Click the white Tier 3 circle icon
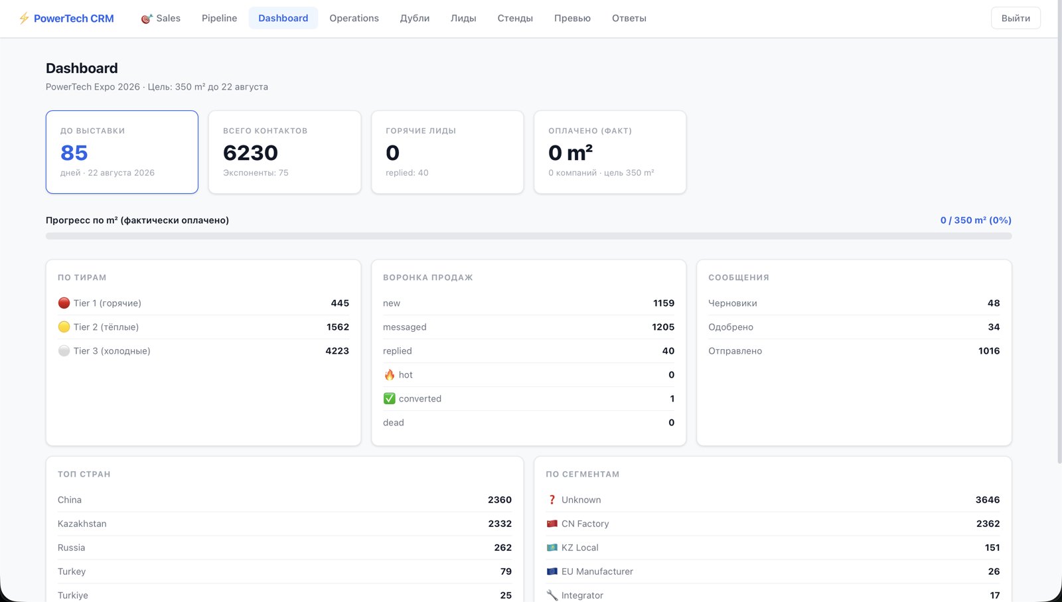The image size is (1062, 602). pyautogui.click(x=64, y=351)
